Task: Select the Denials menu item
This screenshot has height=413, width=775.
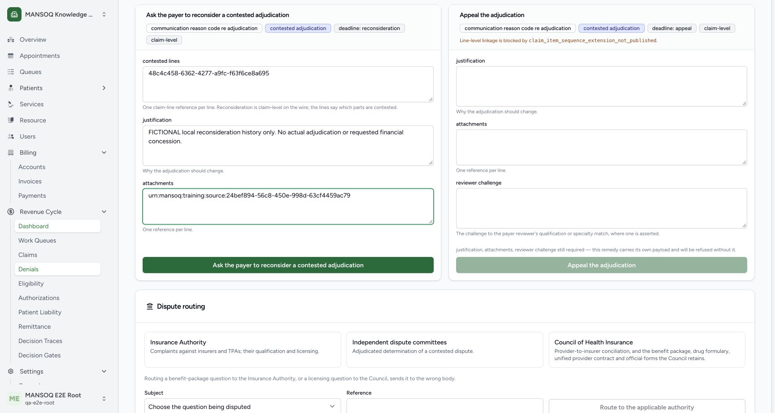Action: click(57, 269)
